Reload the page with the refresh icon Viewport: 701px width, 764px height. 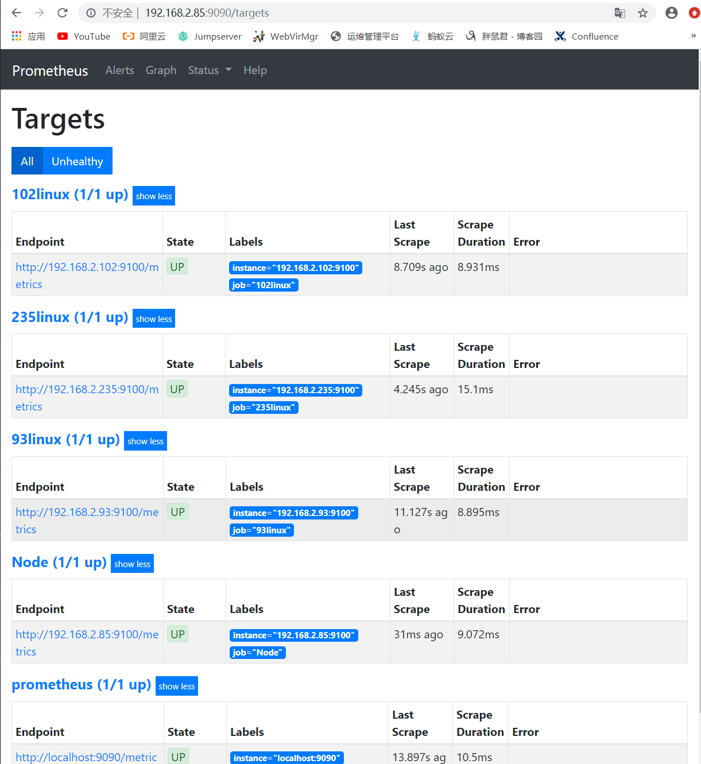point(63,13)
